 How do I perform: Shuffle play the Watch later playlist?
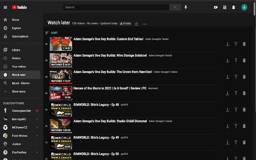pyautogui.click(x=136, y=24)
